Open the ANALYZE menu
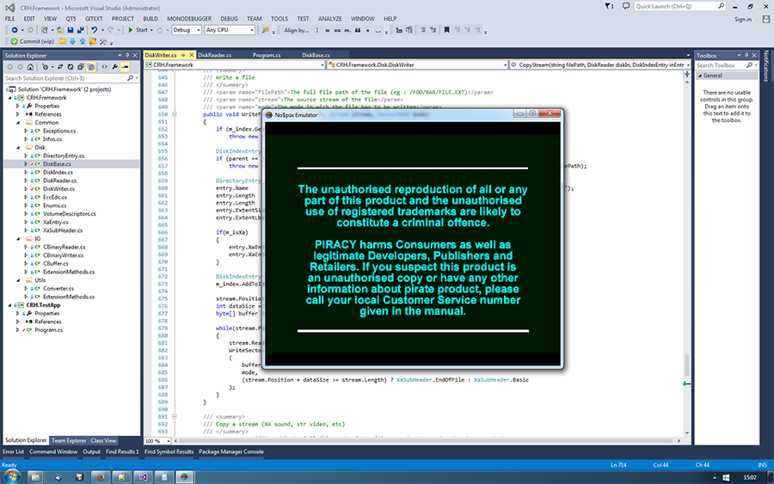Viewport: 774px width, 484px height. (x=329, y=19)
